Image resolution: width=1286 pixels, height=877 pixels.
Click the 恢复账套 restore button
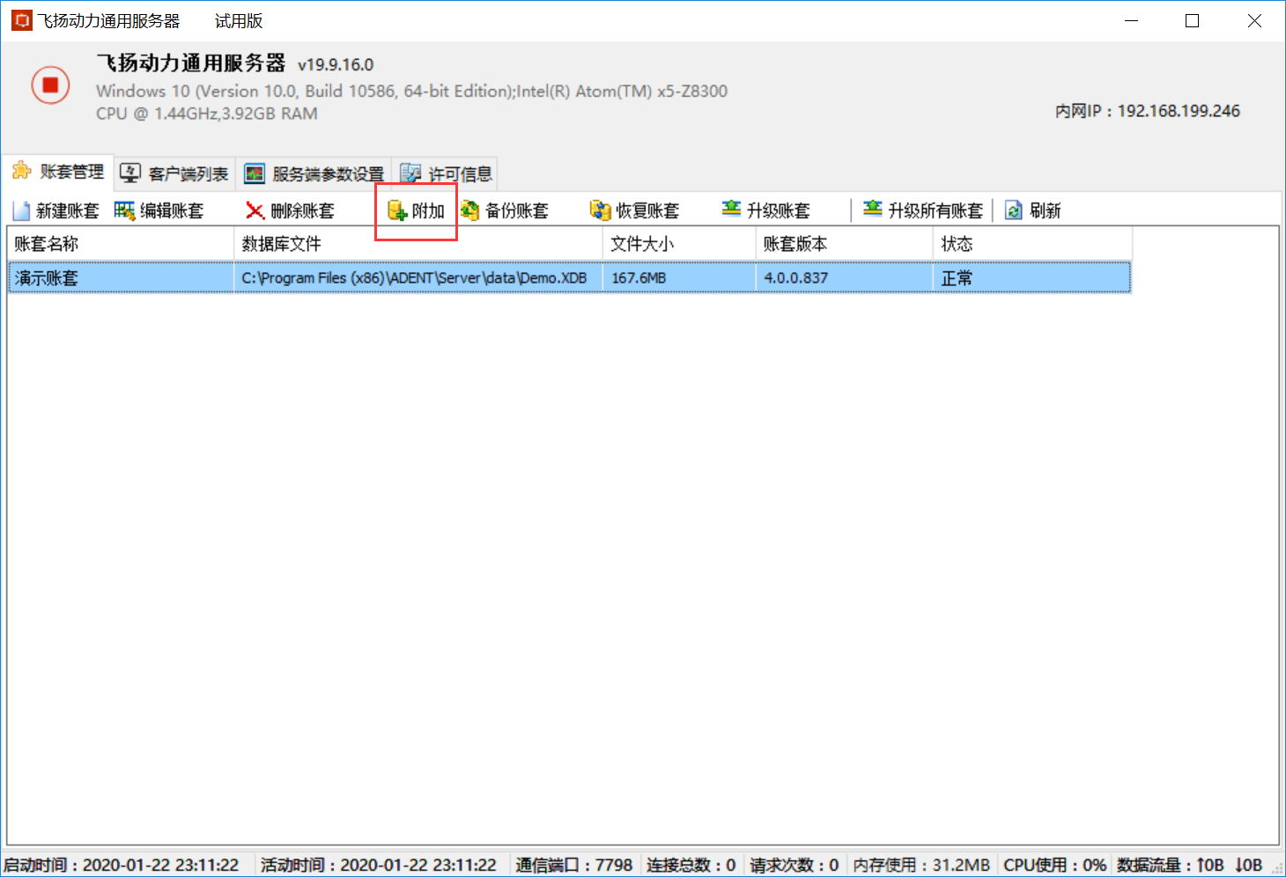click(x=635, y=210)
